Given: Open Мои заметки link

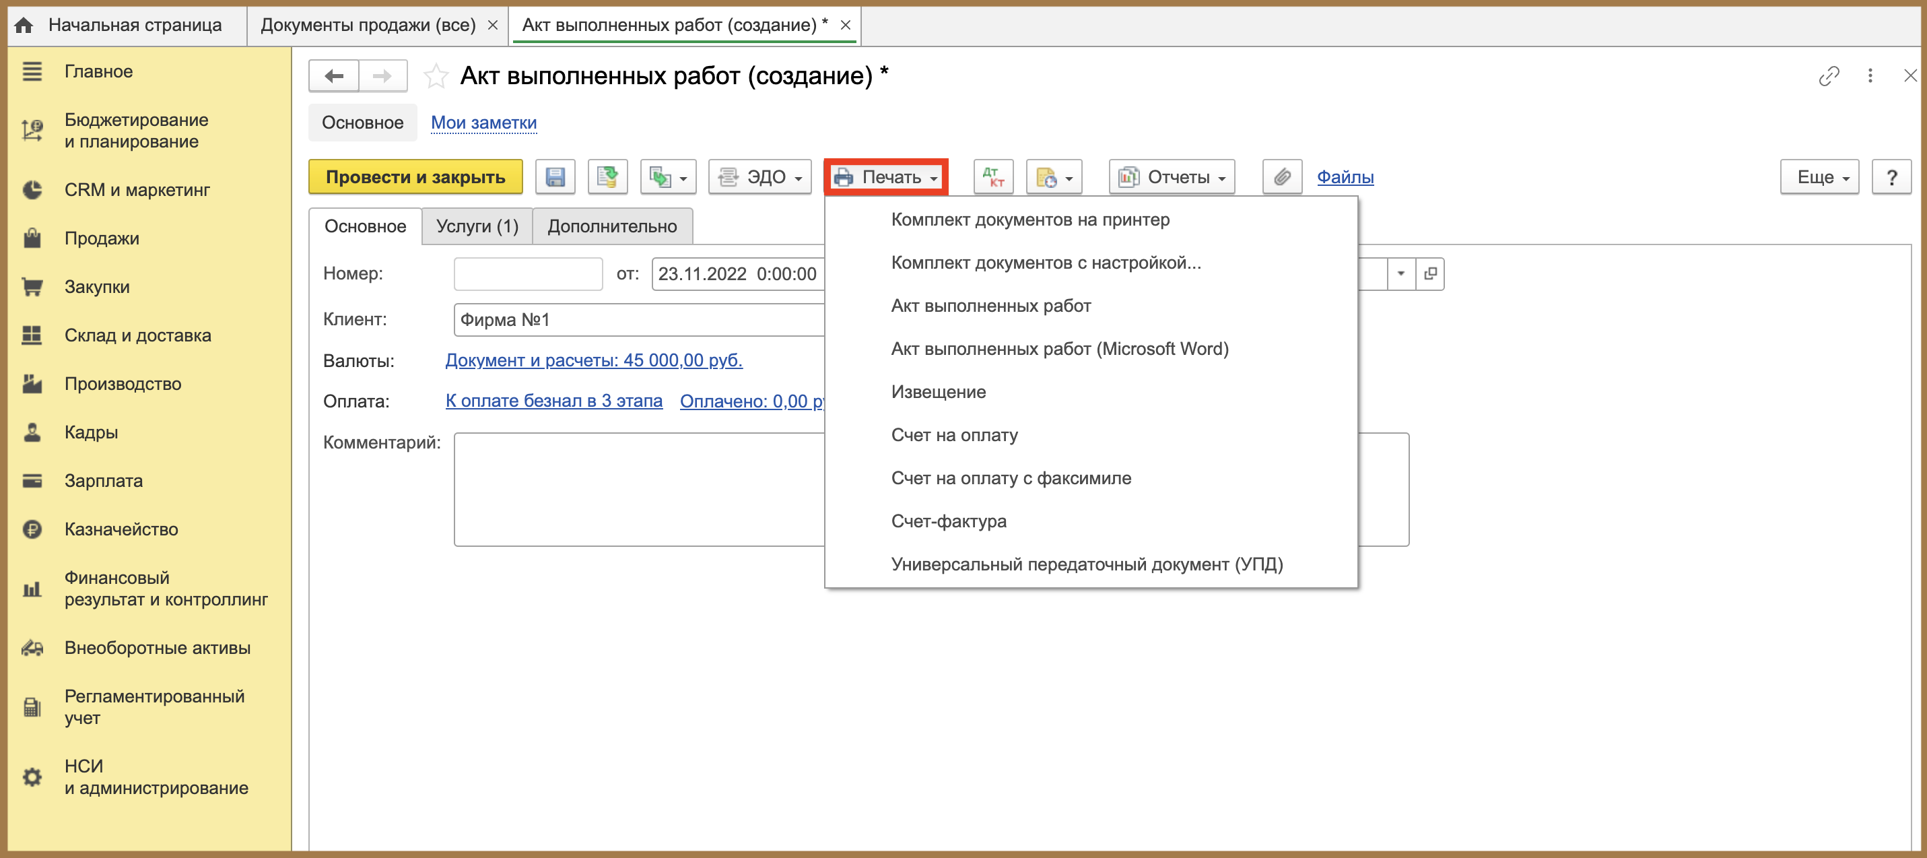Looking at the screenshot, I should [x=483, y=123].
